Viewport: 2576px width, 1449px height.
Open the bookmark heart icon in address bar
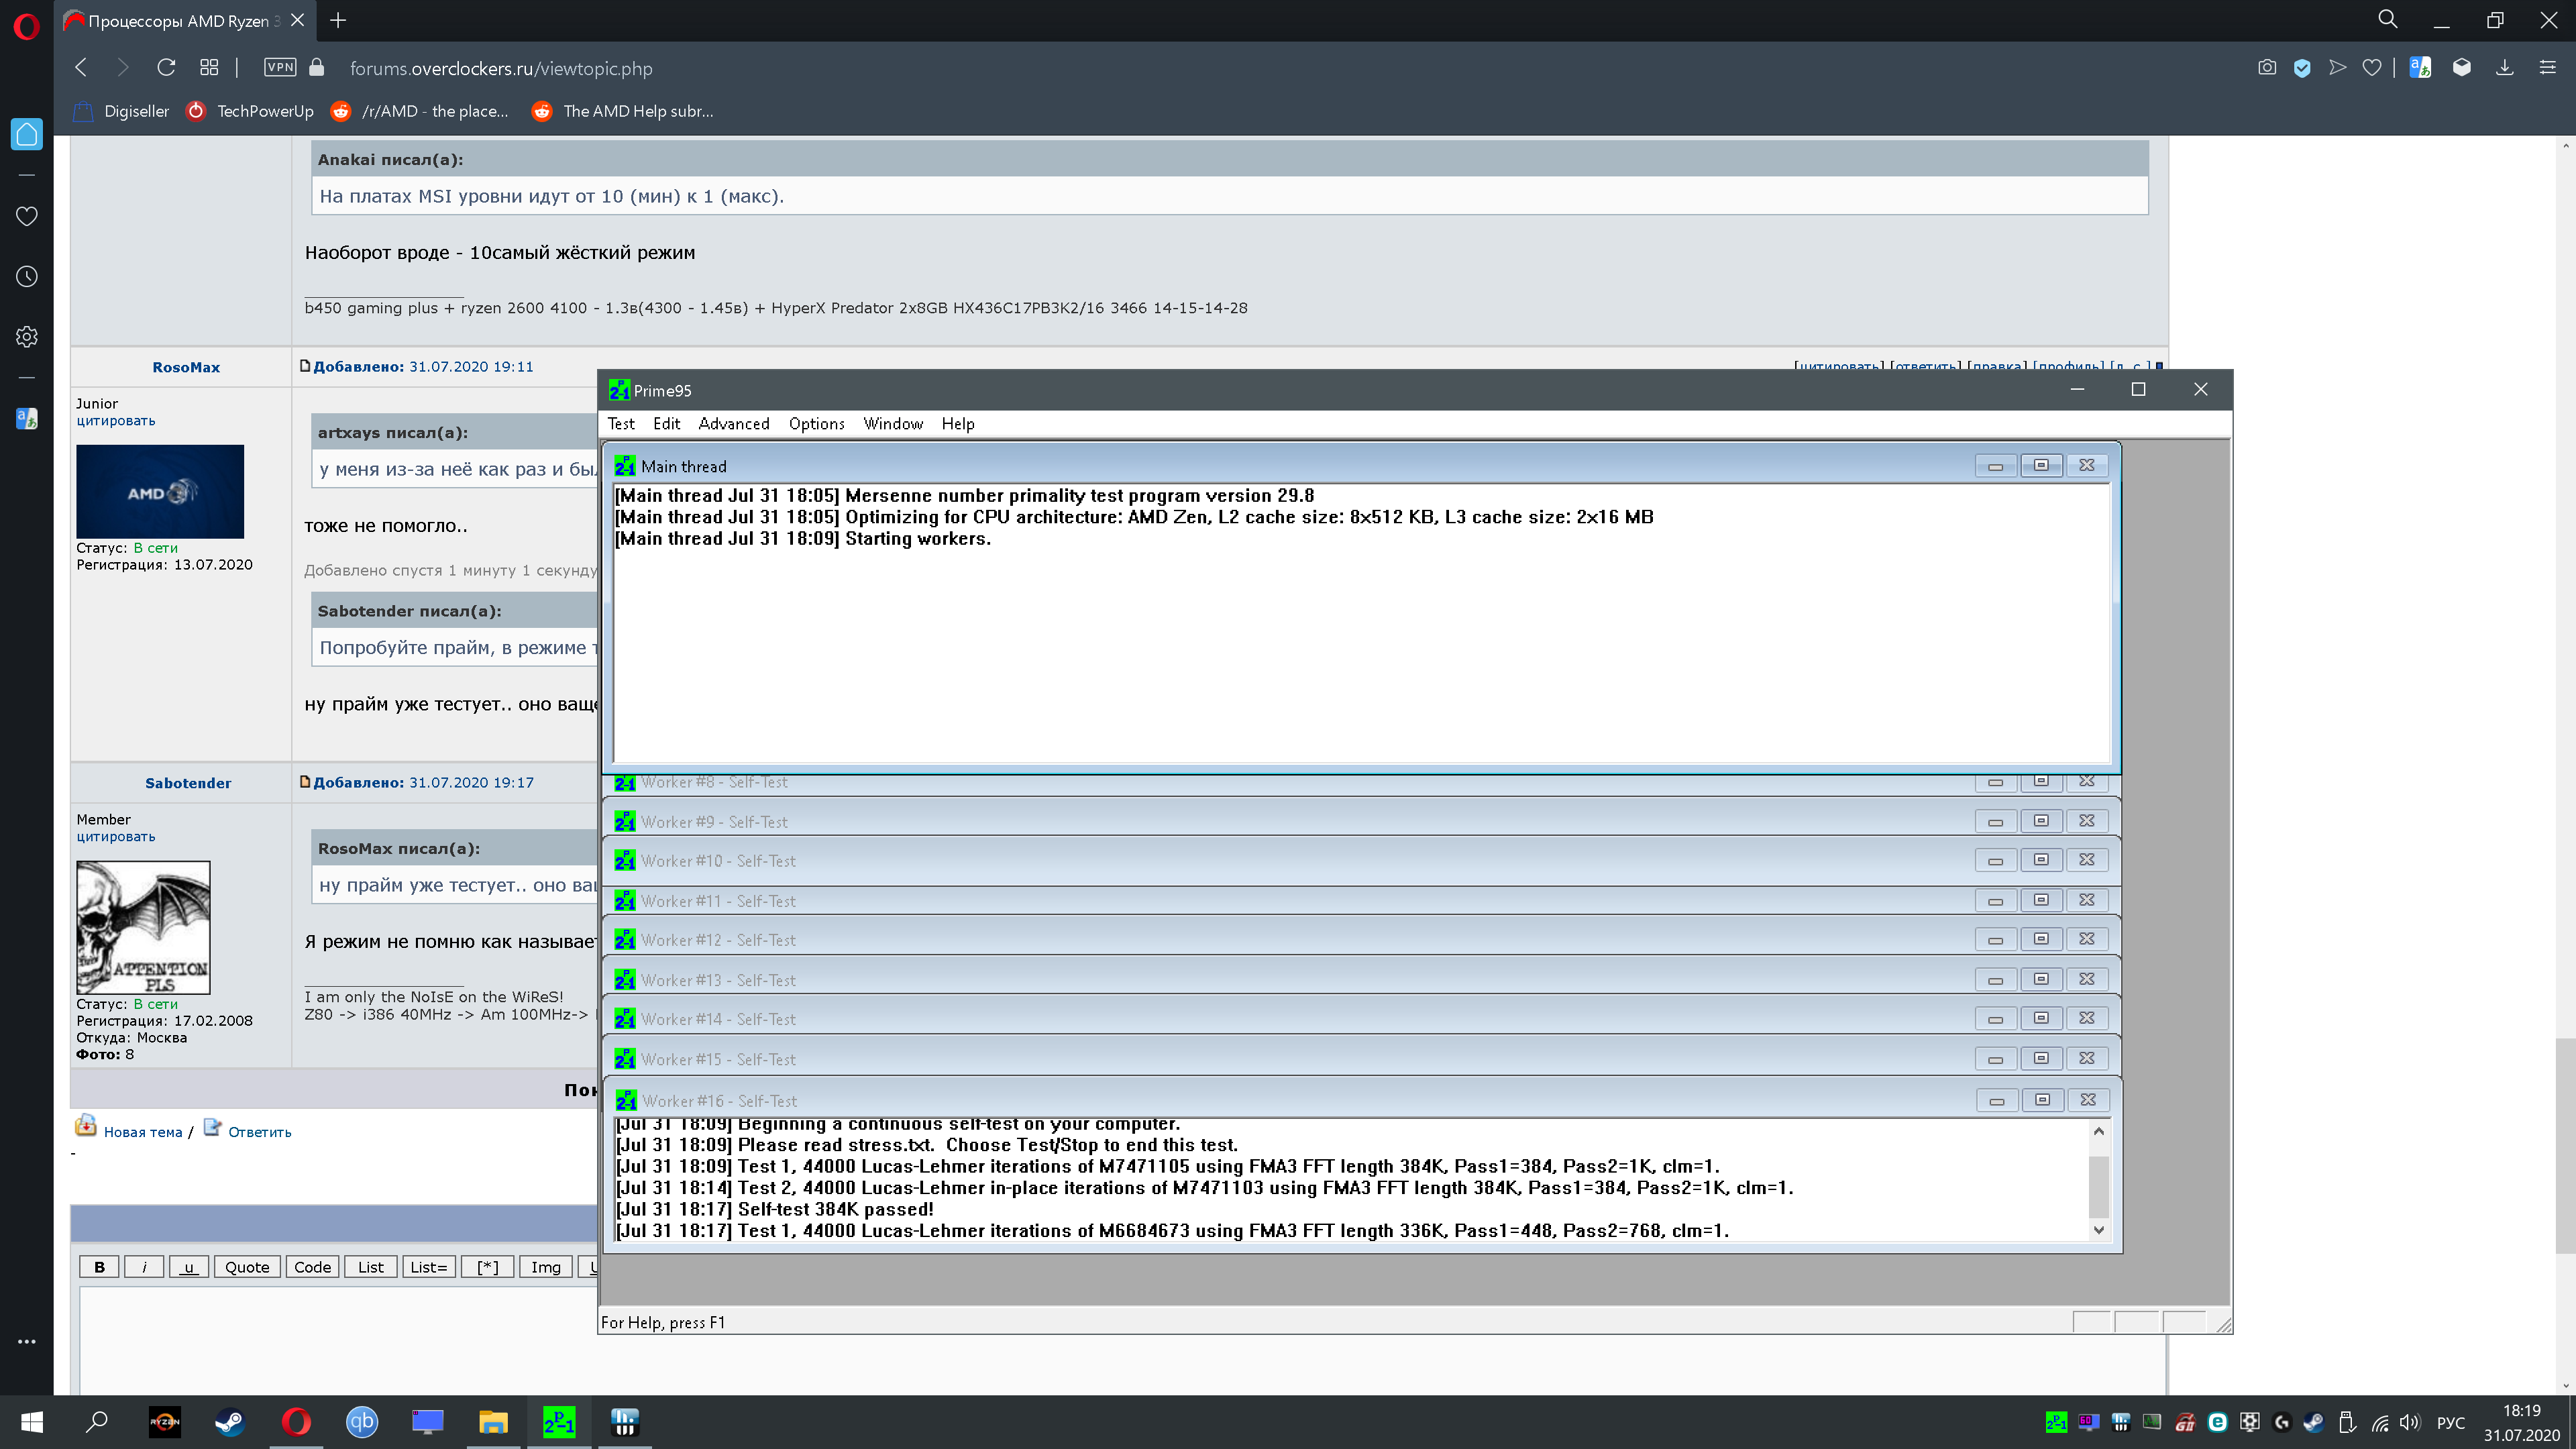(2371, 68)
